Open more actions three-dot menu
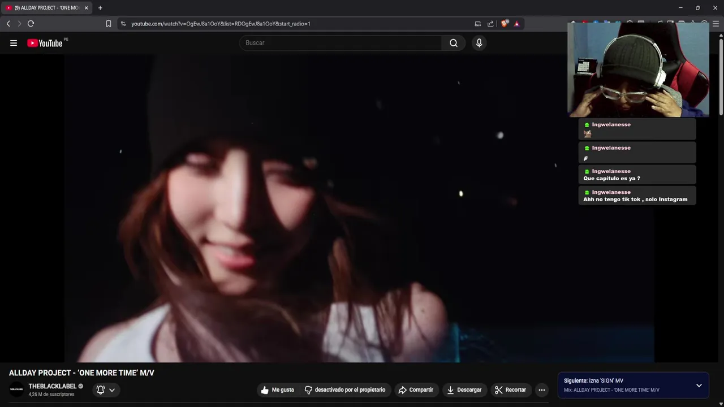Screen dimensions: 724x407 (x=542, y=389)
